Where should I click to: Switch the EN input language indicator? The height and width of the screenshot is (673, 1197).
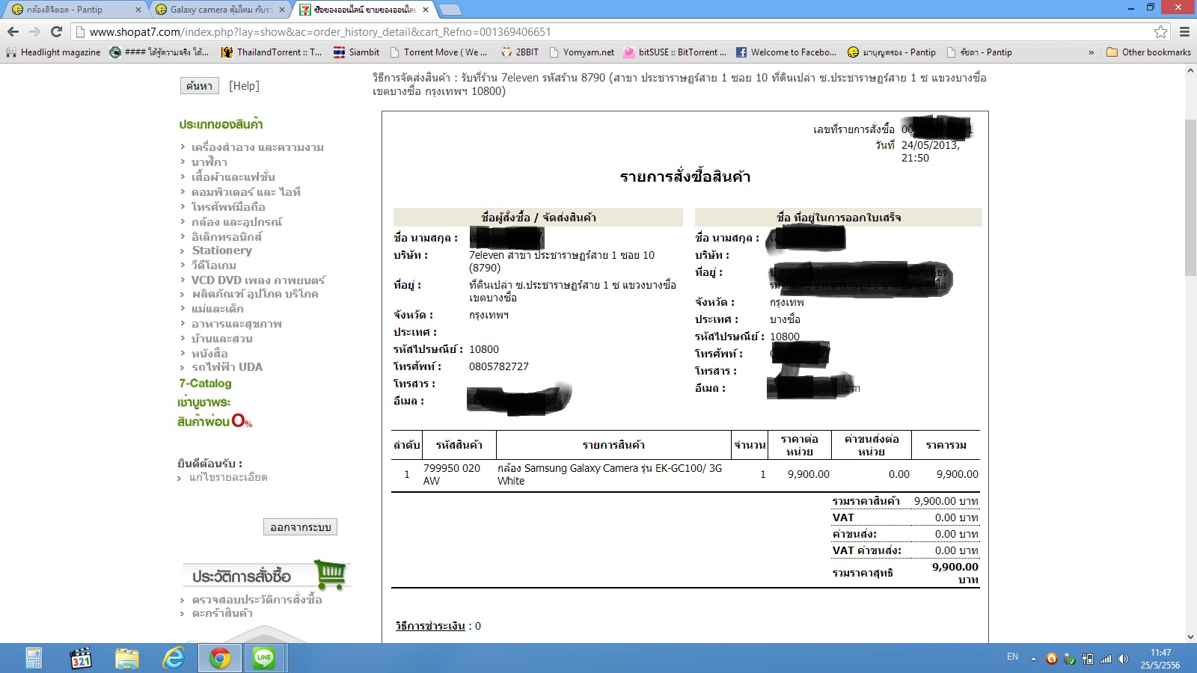1012,657
